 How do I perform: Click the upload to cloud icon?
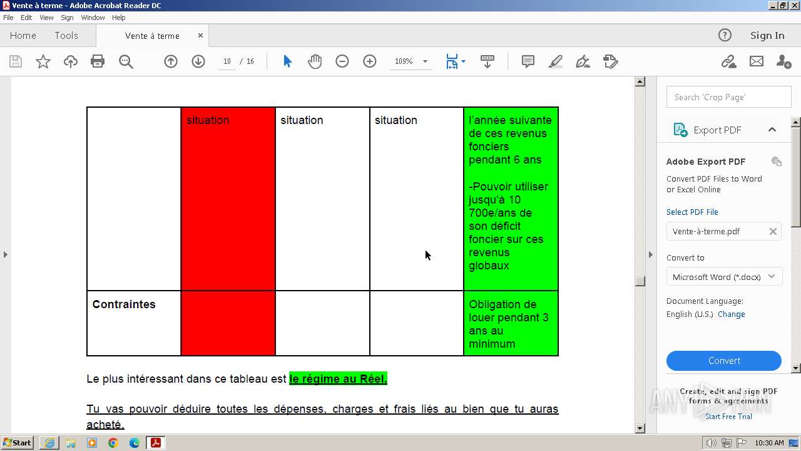[x=71, y=61]
